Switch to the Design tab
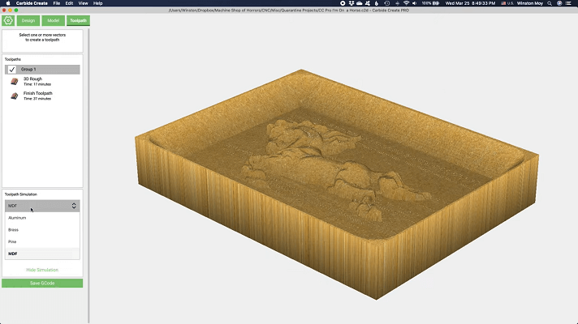Screen dimensions: 578x324 tap(28, 19)
